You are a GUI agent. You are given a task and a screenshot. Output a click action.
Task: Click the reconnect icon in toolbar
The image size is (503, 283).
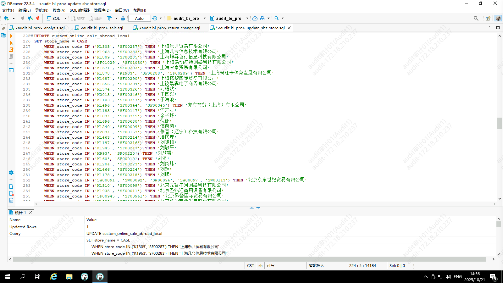[x=30, y=18]
